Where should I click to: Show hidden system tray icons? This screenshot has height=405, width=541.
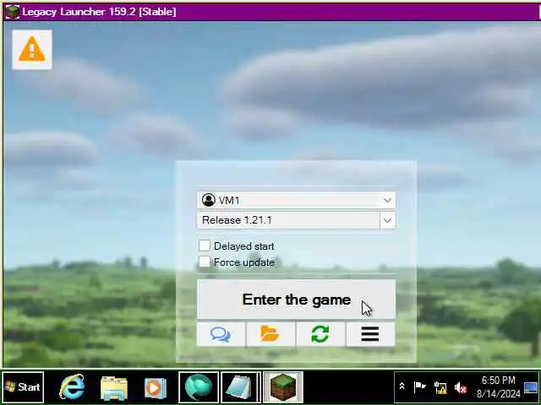402,386
